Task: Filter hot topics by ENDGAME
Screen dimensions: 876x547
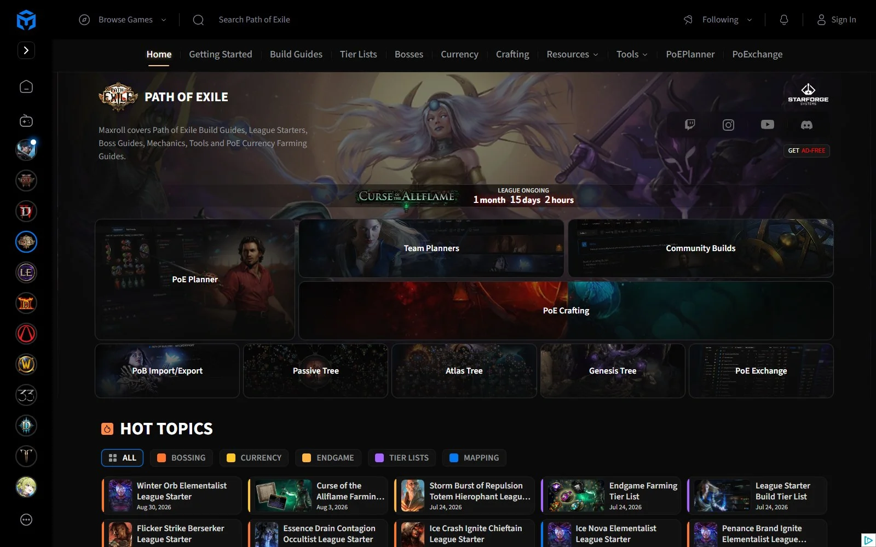Action: click(328, 458)
